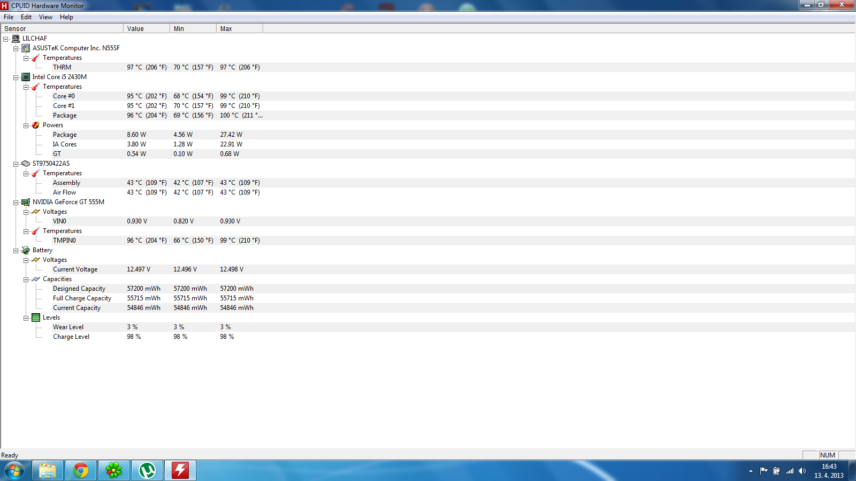Collapse the Levels branch
The width and height of the screenshot is (856, 481).
(26, 318)
